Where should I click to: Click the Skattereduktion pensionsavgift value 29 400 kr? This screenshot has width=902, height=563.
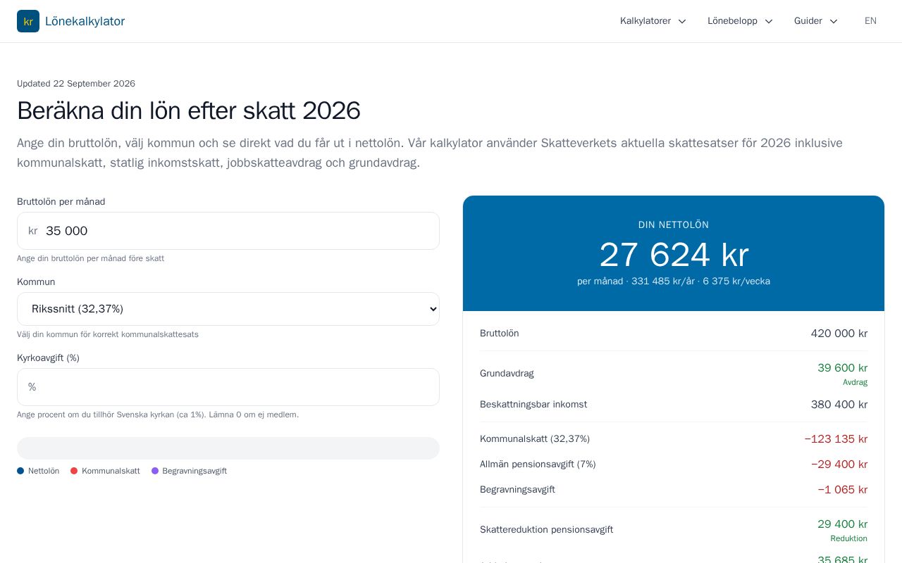pos(842,524)
